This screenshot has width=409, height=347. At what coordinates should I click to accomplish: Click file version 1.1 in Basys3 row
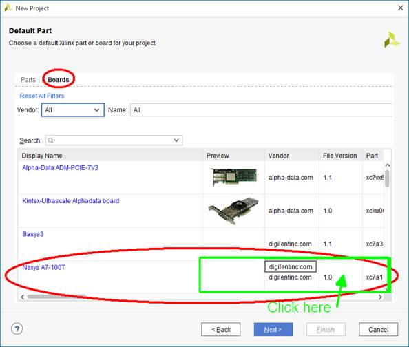(x=328, y=244)
